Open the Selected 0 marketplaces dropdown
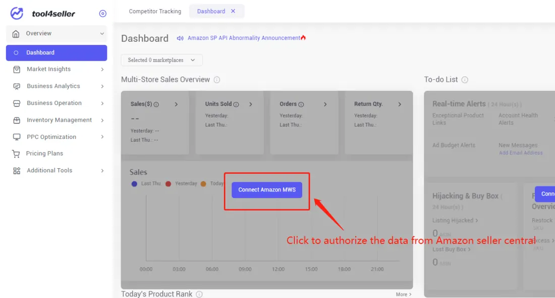Image resolution: width=555 pixels, height=298 pixels. click(x=161, y=60)
